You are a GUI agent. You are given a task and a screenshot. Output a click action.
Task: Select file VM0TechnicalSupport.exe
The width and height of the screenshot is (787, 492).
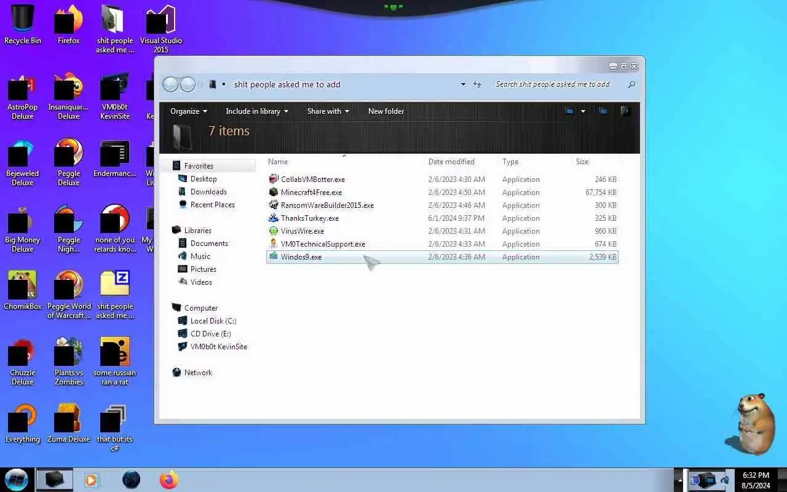[x=442, y=244]
